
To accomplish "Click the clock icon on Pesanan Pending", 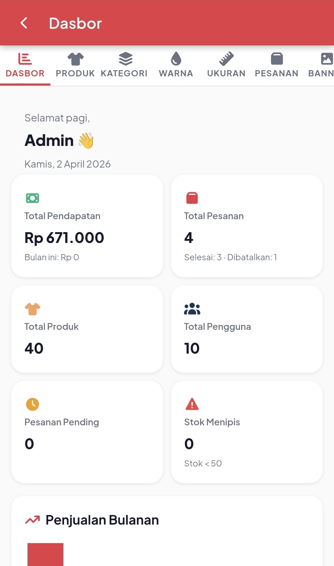I will 32,404.
